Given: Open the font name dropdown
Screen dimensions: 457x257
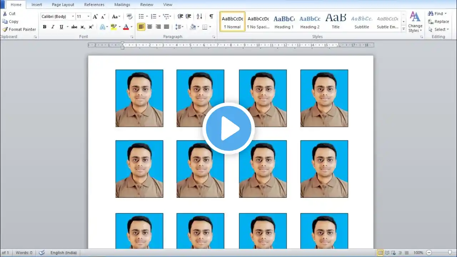Looking at the screenshot, I should point(73,16).
